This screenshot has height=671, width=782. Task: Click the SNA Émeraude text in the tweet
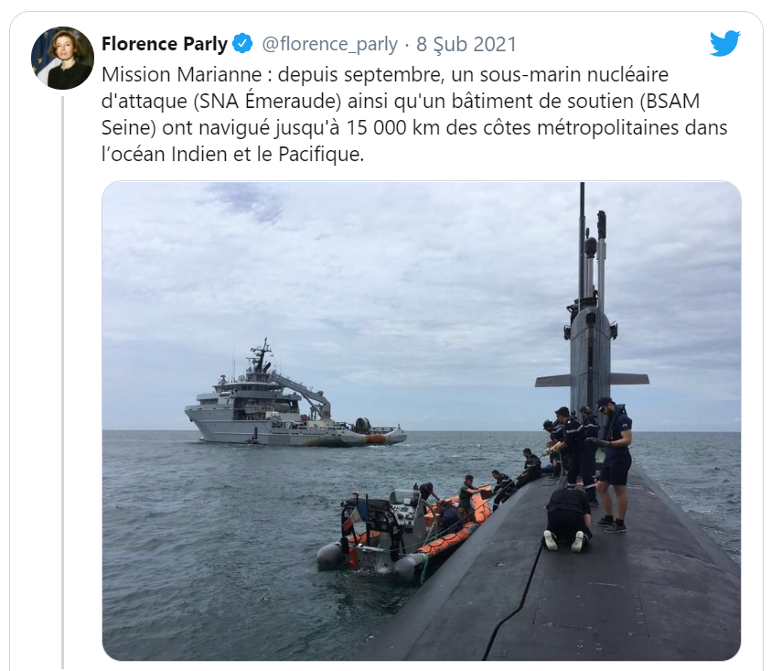pos(270,102)
